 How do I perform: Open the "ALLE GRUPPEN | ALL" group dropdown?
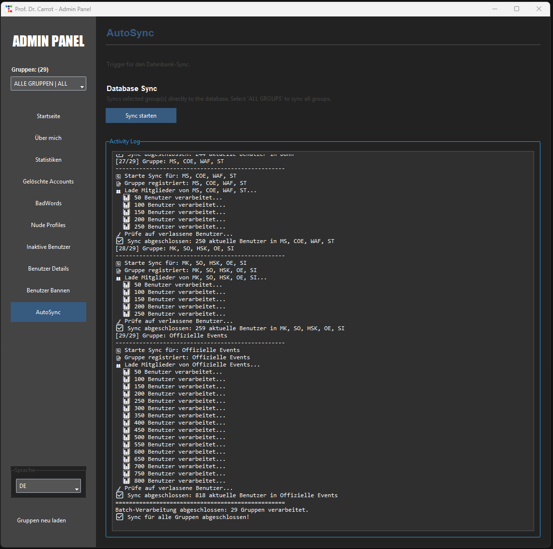48,84
